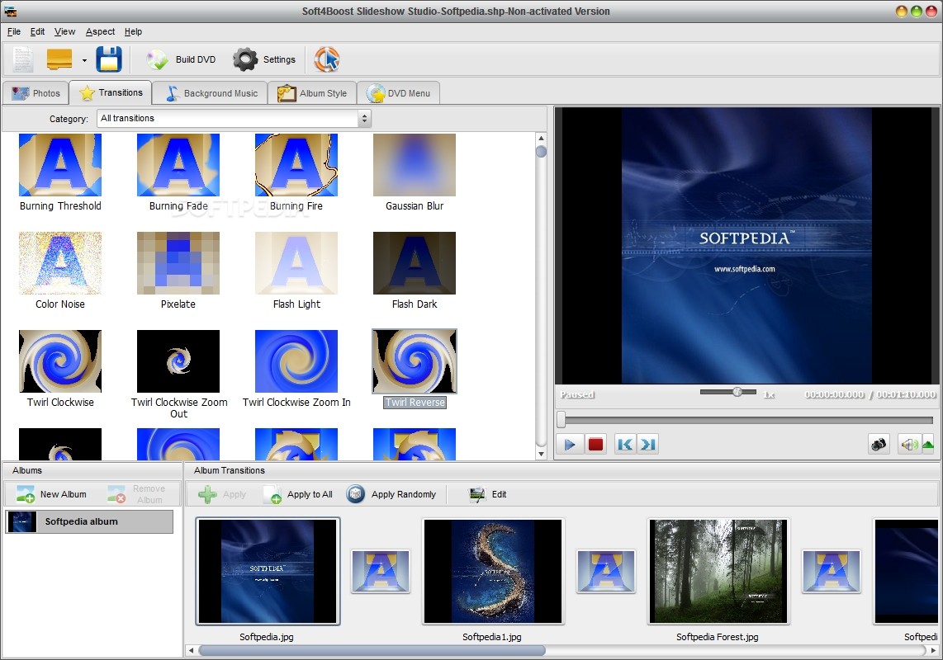This screenshot has height=660, width=943.
Task: Go to the DVD Menu tab
Action: [x=398, y=93]
